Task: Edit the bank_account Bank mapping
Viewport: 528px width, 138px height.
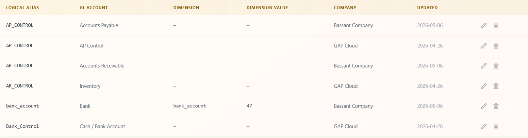Action: point(483,106)
